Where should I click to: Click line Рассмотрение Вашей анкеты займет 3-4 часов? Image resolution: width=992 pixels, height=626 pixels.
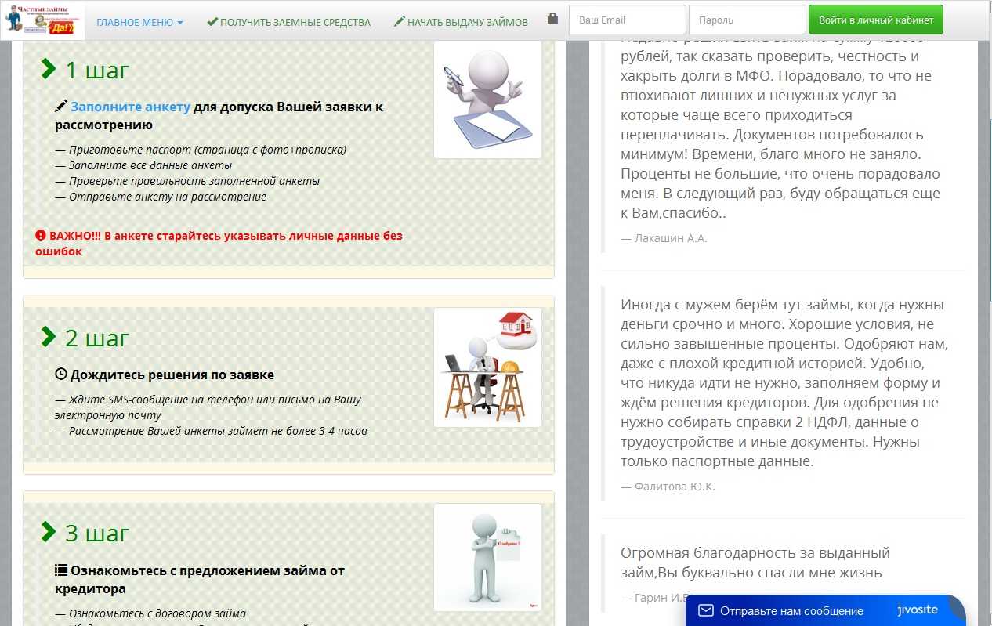[x=211, y=431]
